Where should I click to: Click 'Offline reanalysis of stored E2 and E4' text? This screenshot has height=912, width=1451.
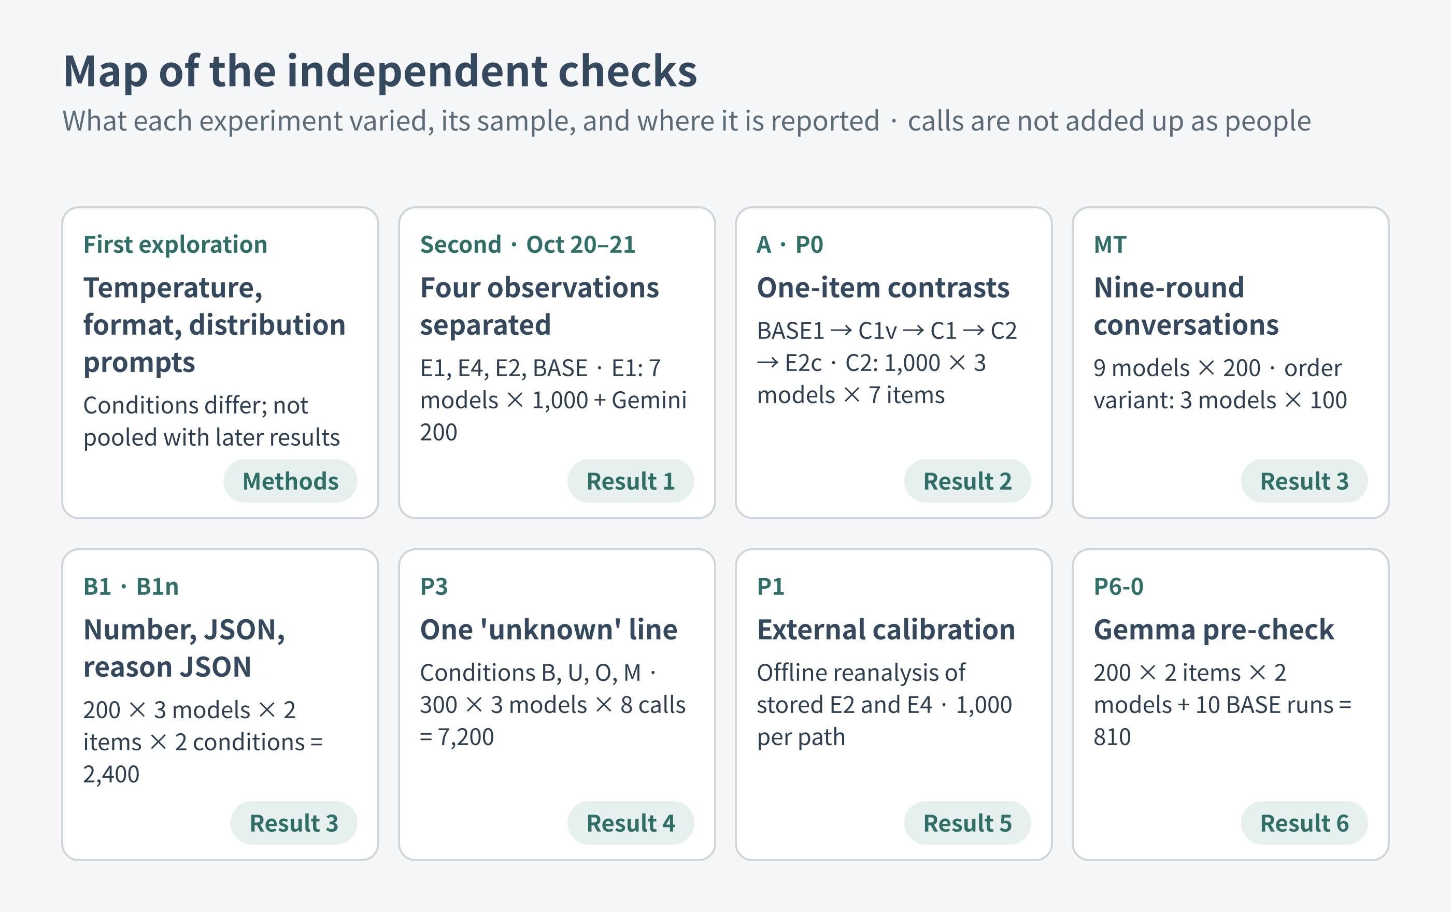click(885, 705)
